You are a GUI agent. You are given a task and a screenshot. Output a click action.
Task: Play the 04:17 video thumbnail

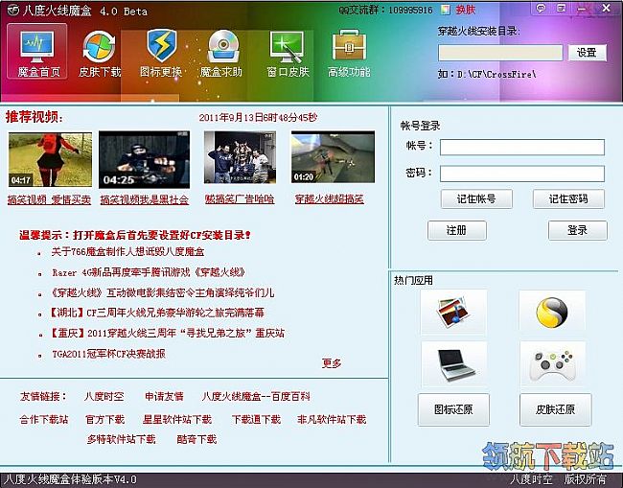(50, 159)
